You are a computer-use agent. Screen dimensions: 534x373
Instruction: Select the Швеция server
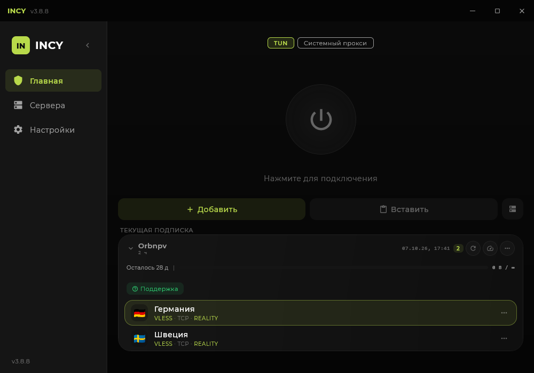point(320,338)
